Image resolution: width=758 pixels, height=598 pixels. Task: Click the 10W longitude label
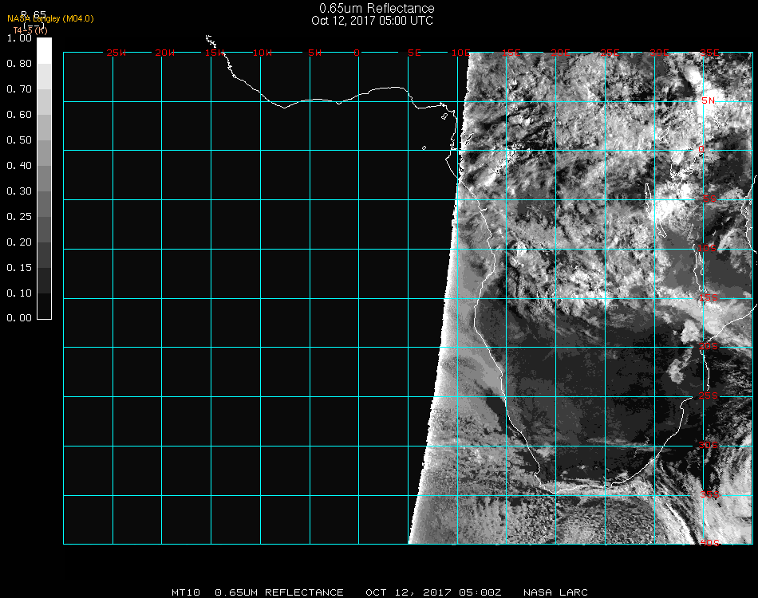[x=263, y=53]
